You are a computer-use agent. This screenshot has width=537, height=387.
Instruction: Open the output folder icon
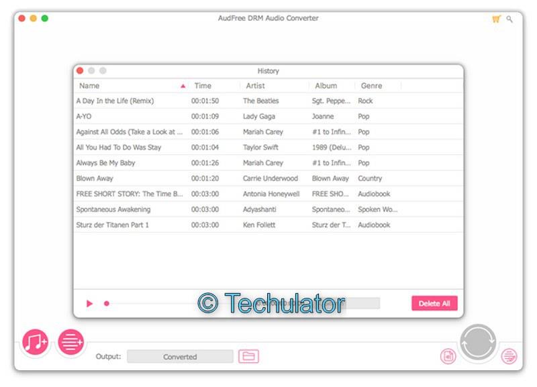[248, 356]
